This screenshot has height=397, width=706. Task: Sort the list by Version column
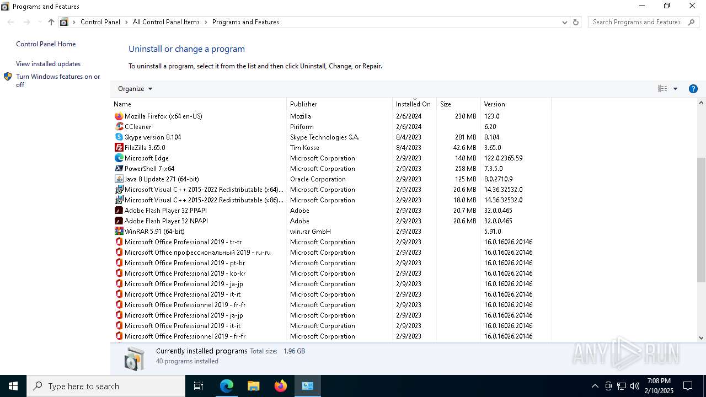pyautogui.click(x=516, y=104)
